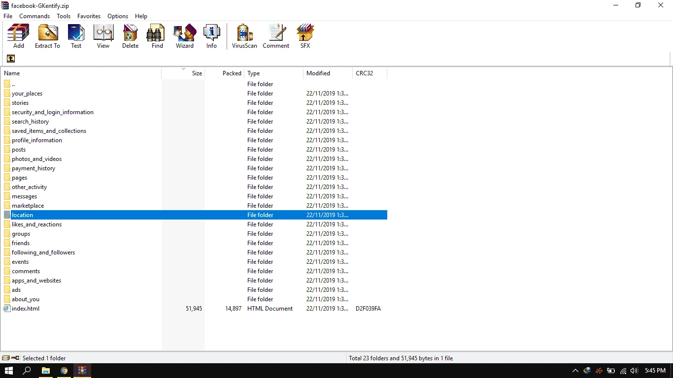Sort files by the Type column

click(273, 73)
